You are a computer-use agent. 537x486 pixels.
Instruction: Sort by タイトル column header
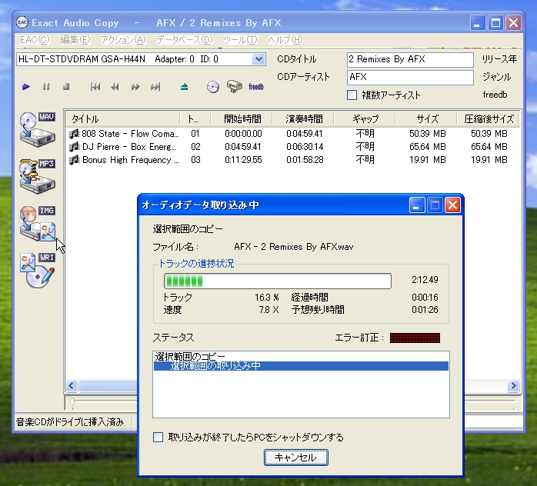122,118
